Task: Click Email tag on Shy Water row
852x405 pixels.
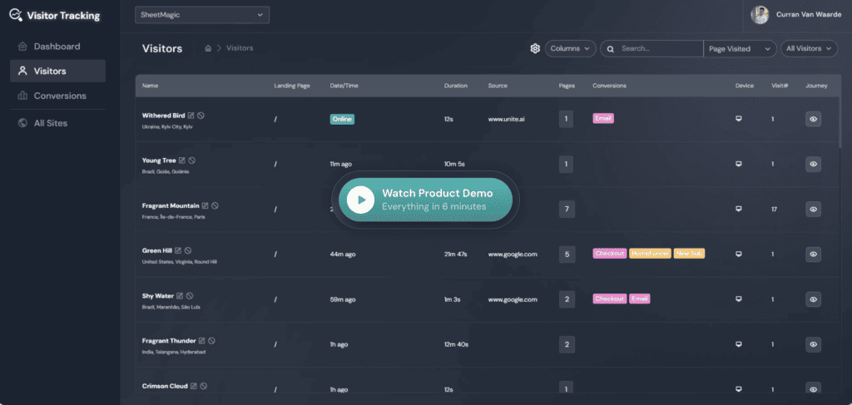Action: [640, 299]
